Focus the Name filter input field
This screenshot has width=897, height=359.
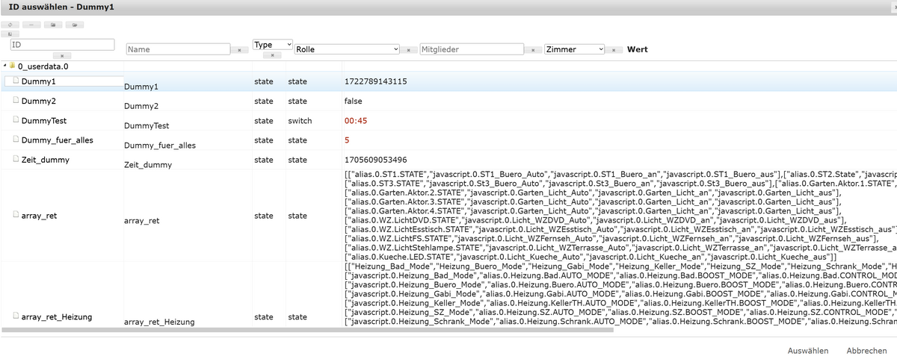[177, 49]
